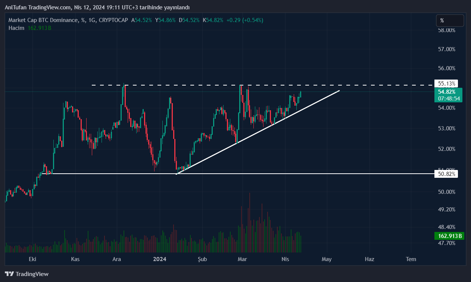
Task: Select the 55.13% resistance price label
Action: click(446, 83)
